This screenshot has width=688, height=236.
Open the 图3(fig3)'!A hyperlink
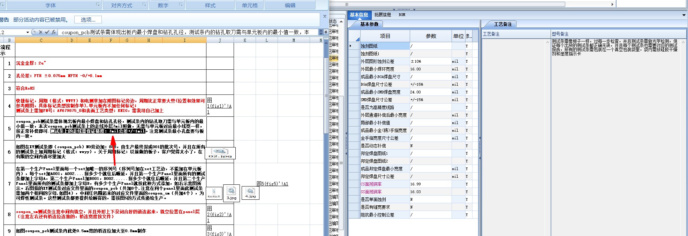[219, 231]
